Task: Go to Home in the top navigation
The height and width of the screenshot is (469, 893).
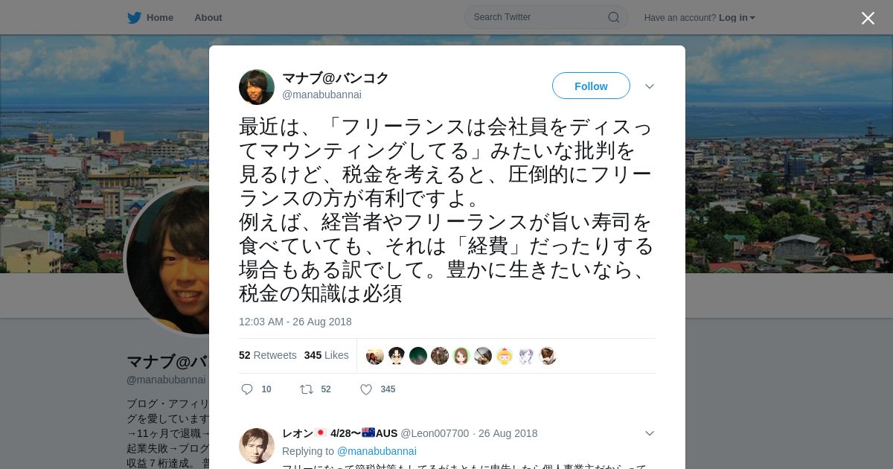Action: 160,18
